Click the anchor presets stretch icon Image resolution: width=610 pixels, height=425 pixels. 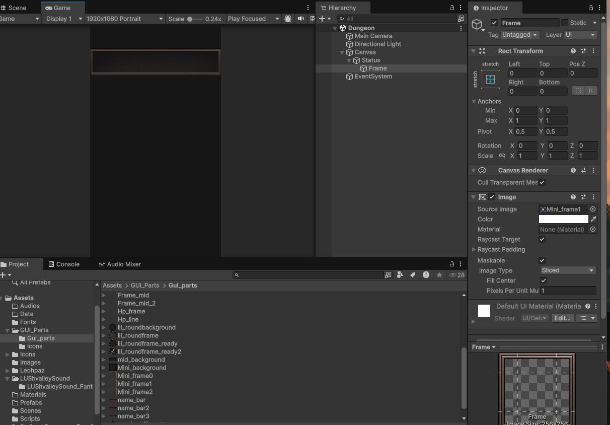coord(490,80)
